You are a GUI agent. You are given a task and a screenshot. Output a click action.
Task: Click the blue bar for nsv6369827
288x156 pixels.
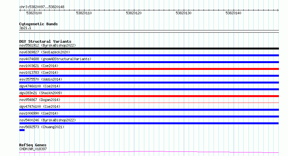149,55
